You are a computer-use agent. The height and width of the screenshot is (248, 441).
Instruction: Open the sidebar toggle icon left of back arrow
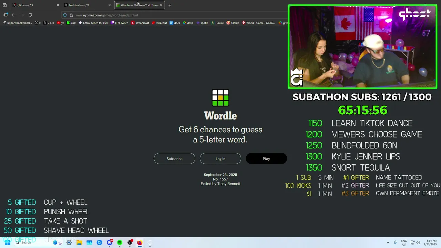point(6,15)
